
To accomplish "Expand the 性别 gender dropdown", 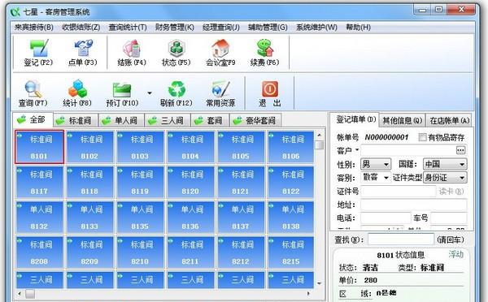I will tap(386, 164).
